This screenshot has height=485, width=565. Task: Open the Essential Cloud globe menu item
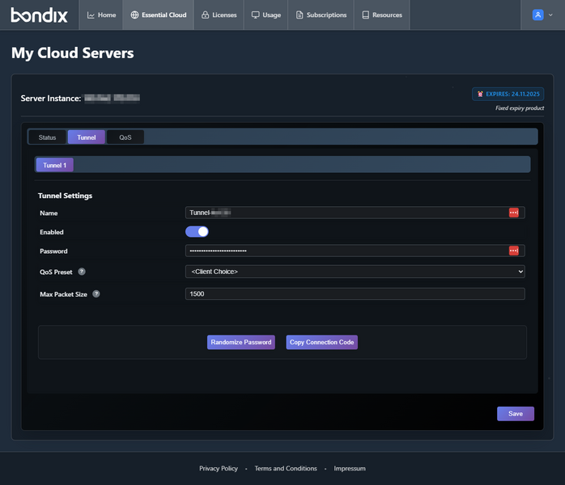click(159, 15)
